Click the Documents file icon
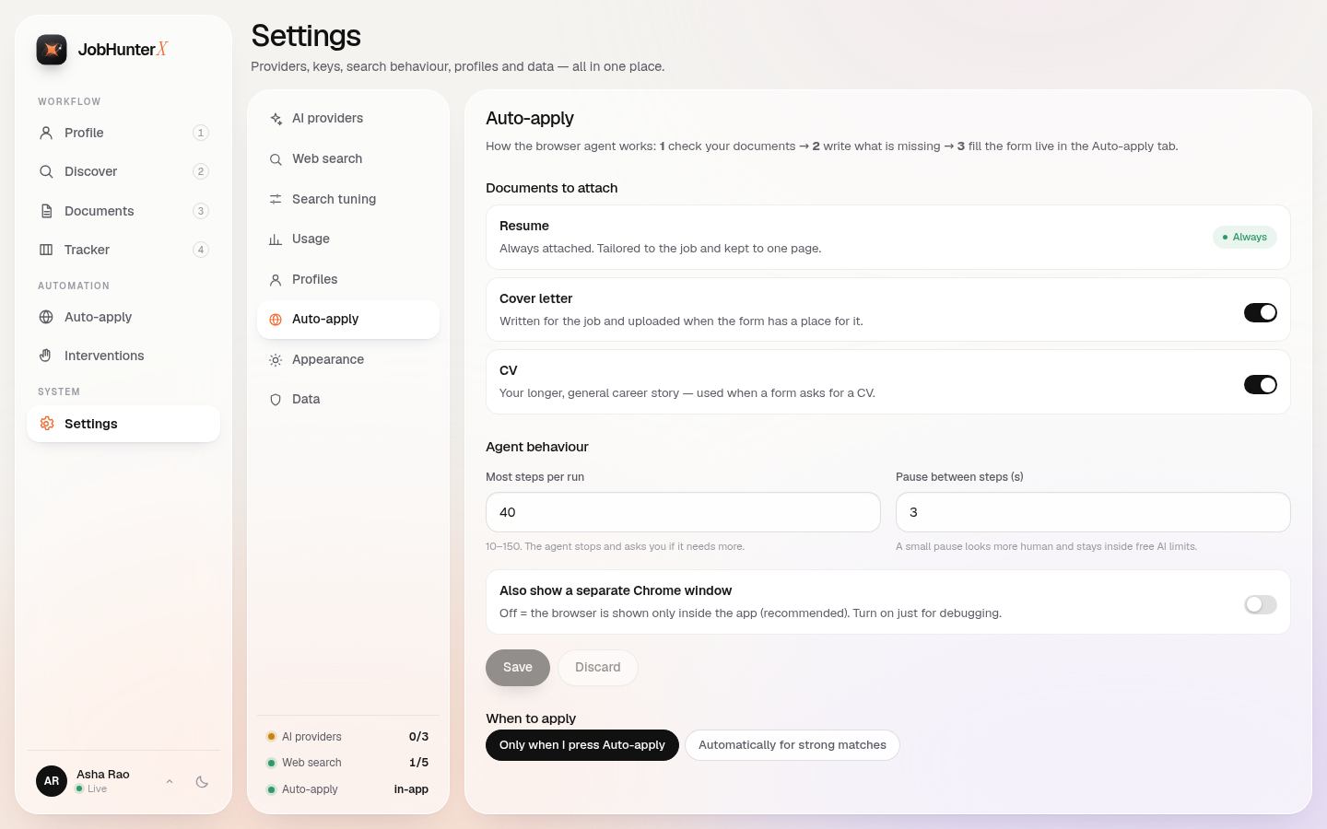 (x=46, y=211)
